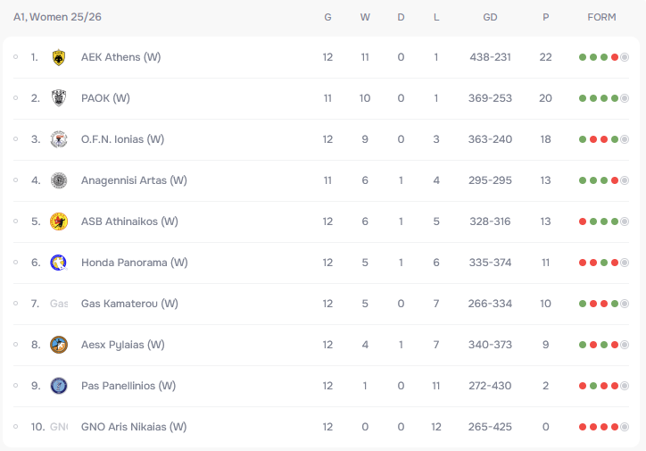Click the FORM column header
646x451 pixels.
coord(601,17)
